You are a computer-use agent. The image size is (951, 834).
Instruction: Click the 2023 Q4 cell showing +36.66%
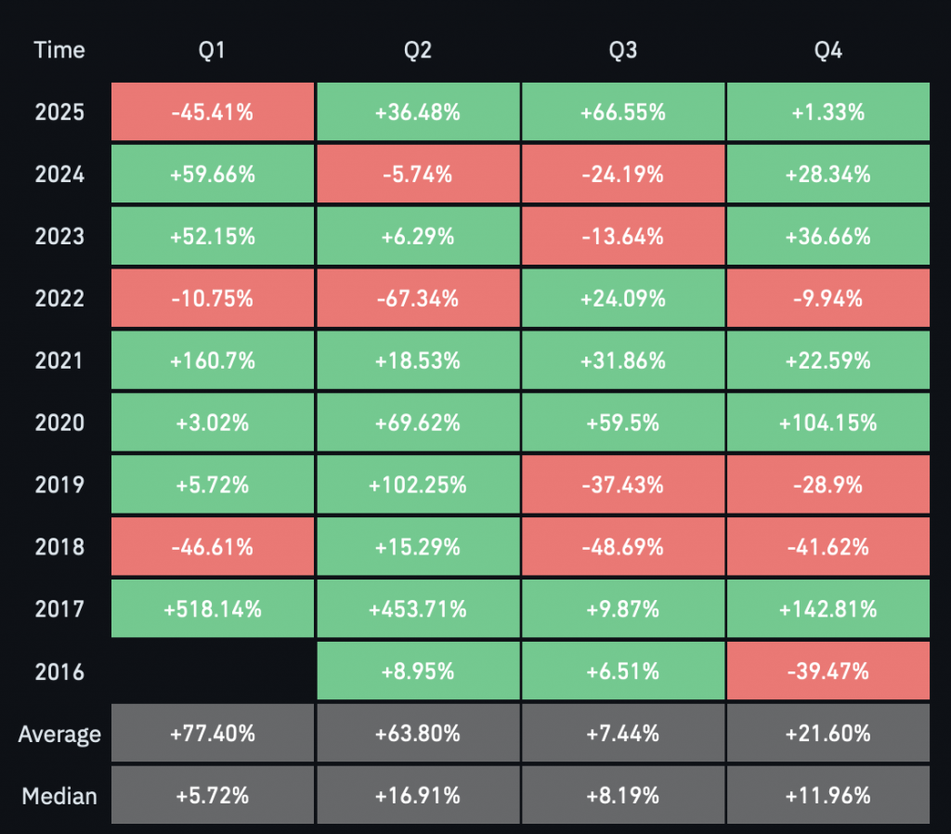point(827,237)
